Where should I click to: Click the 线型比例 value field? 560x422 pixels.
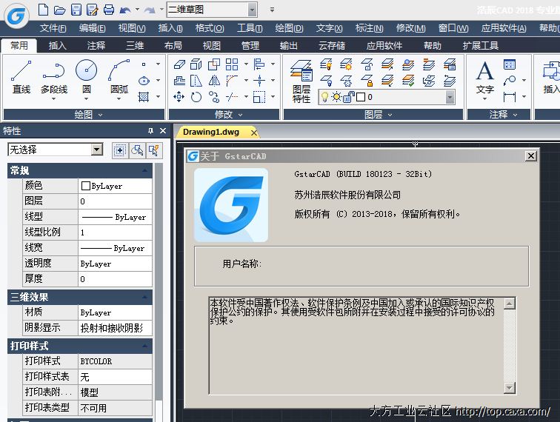click(x=115, y=232)
